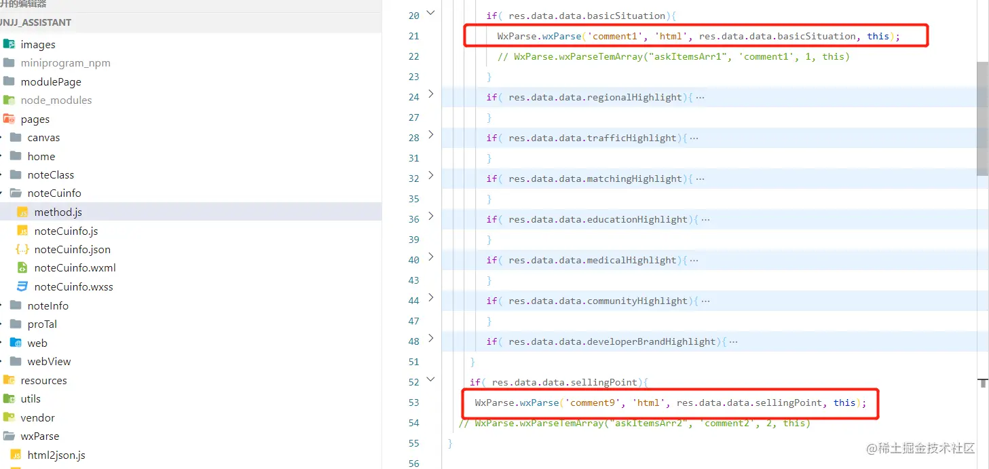Click the miniprogram_npm folder icon

coord(9,62)
